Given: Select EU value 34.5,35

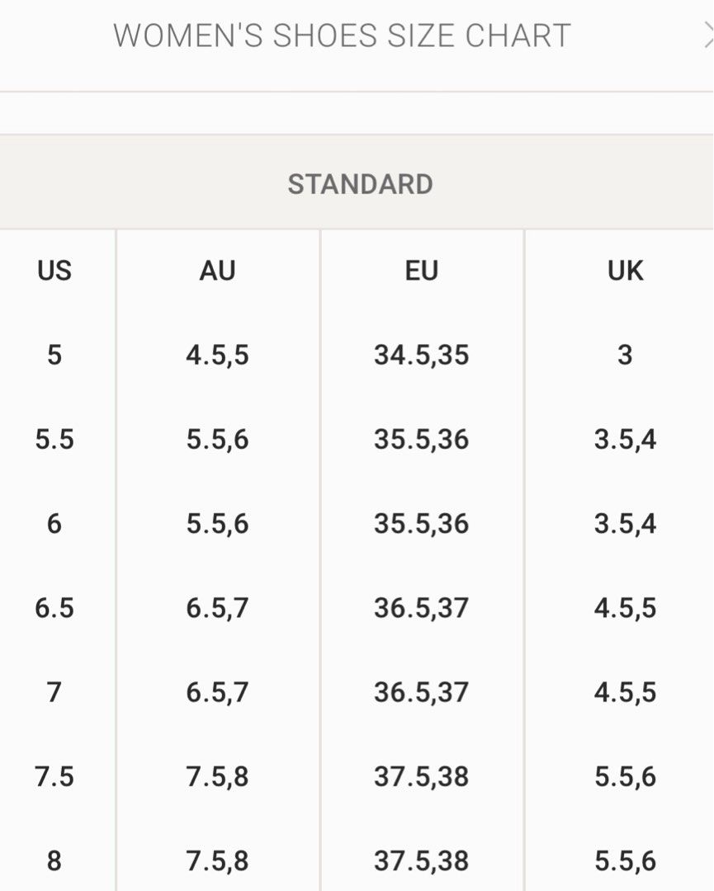Looking at the screenshot, I should [421, 355].
